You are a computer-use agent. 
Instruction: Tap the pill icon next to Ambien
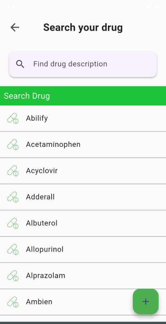tap(13, 302)
